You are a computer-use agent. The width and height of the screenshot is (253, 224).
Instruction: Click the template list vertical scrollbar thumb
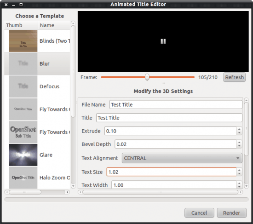pos(73,72)
